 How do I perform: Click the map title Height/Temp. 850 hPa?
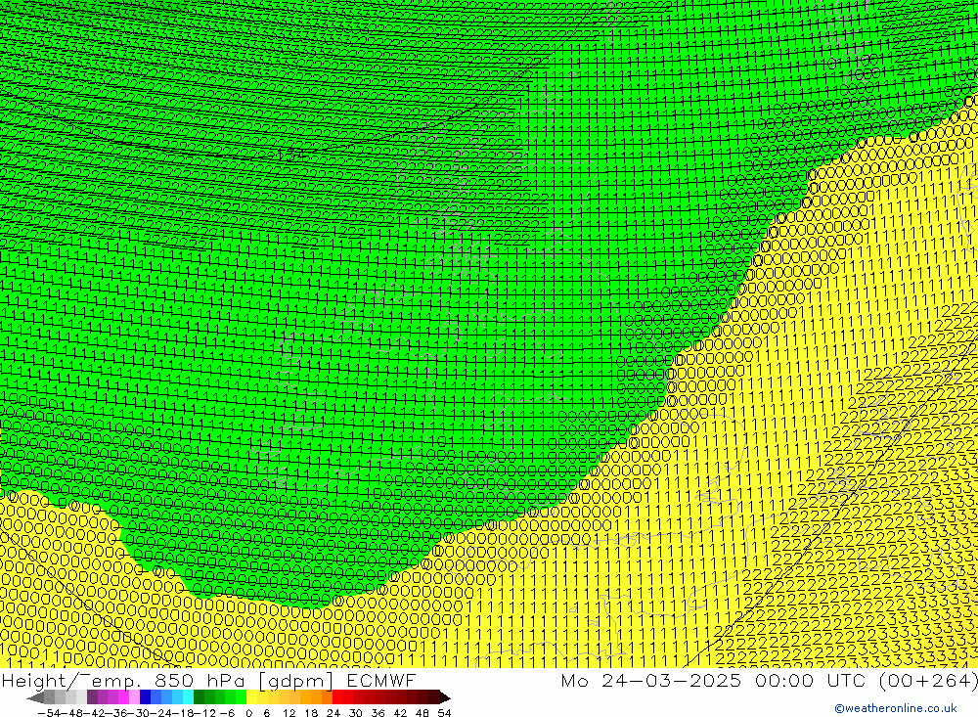(125, 681)
